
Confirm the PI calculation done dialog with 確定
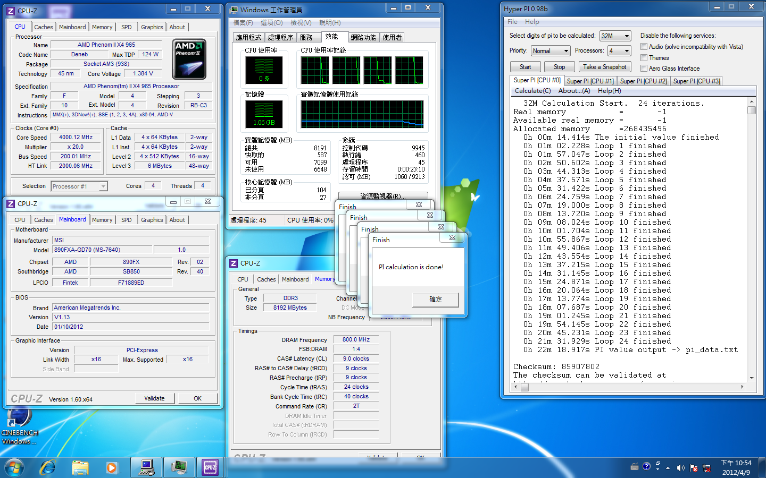(436, 300)
